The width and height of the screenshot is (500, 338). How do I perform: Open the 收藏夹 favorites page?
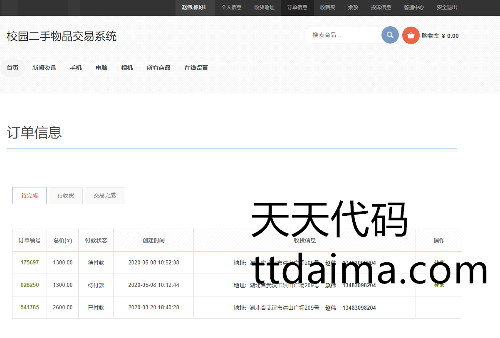(x=327, y=7)
